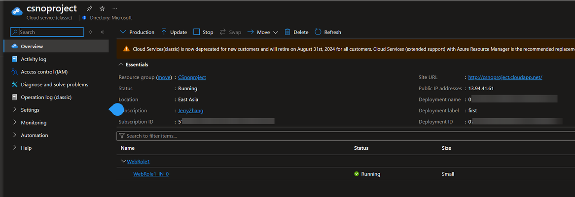The image size is (575, 197).
Task: Click the green Running status icon
Action: pyautogui.click(x=357, y=174)
